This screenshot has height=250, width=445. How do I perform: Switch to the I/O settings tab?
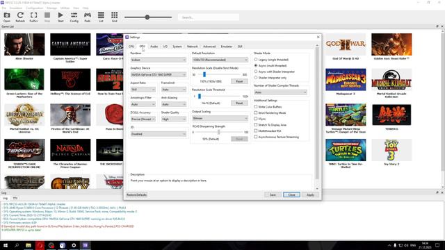(165, 47)
